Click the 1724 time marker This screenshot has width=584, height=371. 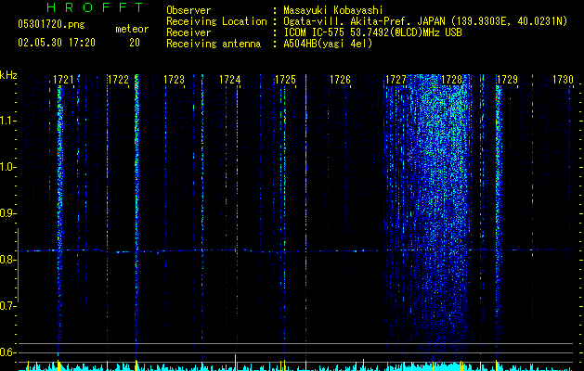(230, 80)
